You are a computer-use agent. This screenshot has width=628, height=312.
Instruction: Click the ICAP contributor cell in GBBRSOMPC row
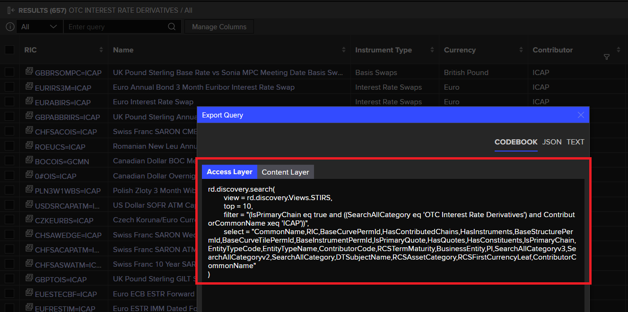tap(541, 73)
